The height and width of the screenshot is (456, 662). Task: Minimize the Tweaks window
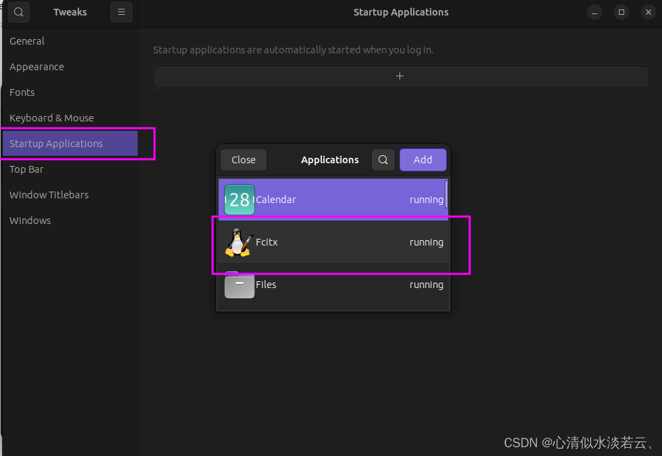click(x=595, y=12)
